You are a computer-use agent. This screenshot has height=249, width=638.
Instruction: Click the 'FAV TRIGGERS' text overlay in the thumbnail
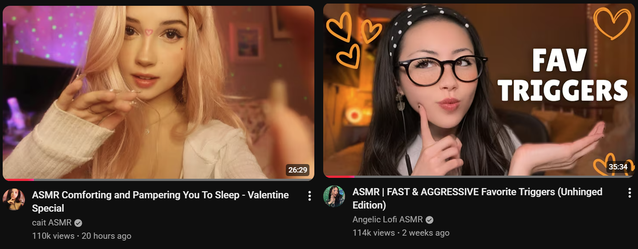click(x=562, y=75)
